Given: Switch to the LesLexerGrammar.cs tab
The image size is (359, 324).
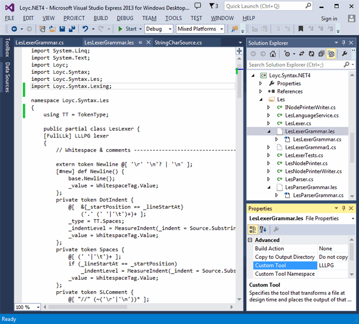Looking at the screenshot, I should click(x=39, y=43).
